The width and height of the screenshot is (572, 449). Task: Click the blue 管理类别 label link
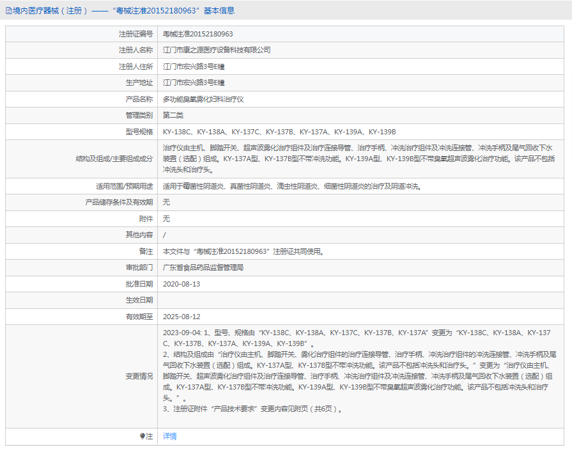pyautogui.click(x=139, y=115)
